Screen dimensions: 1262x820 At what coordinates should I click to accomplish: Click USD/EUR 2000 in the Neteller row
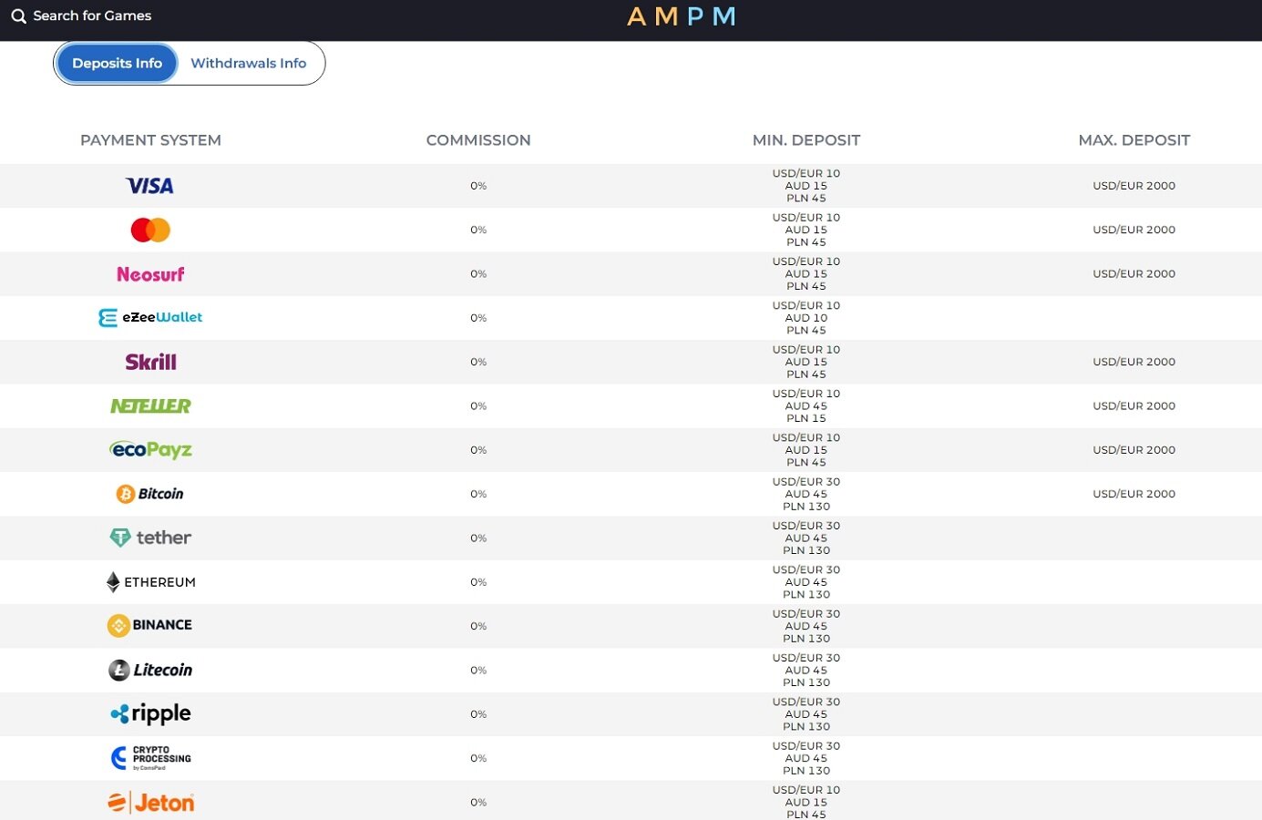pyautogui.click(x=1134, y=405)
